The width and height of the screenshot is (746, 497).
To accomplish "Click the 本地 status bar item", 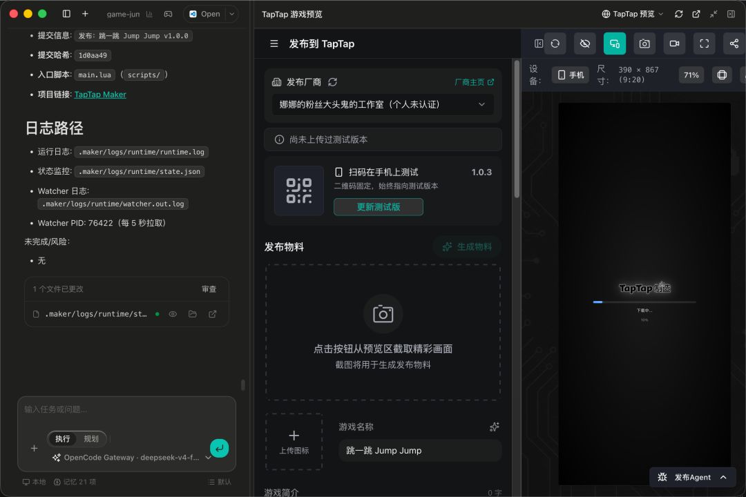I will click(x=35, y=483).
